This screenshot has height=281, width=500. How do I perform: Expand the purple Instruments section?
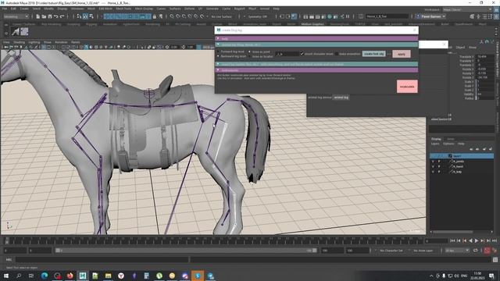click(316, 70)
